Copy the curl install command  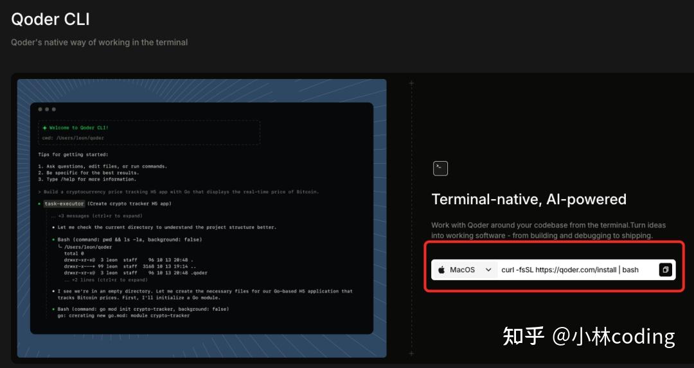click(x=665, y=270)
